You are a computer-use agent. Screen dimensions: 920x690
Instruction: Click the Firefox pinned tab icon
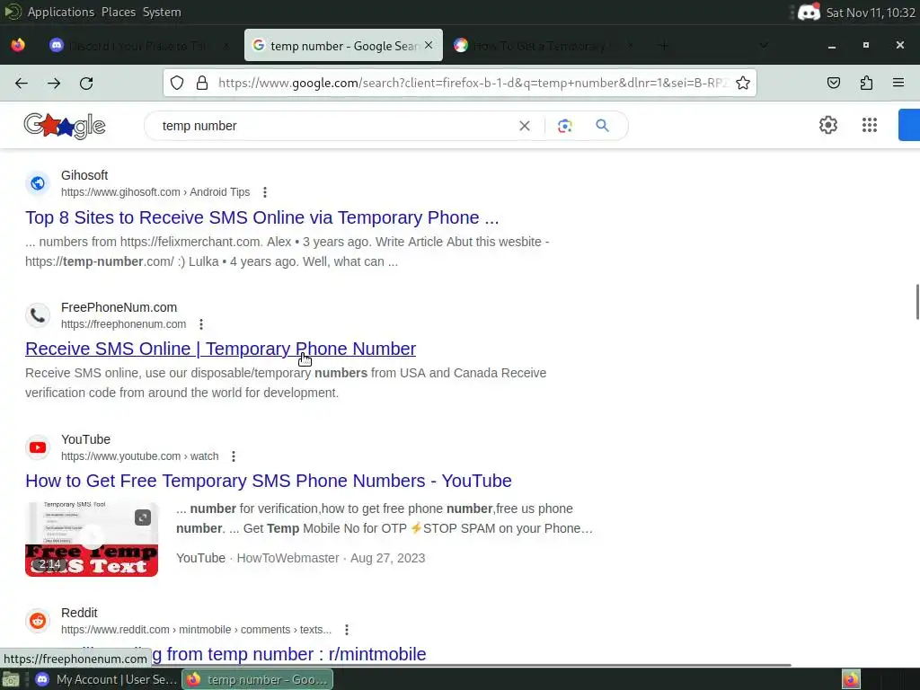pos(18,45)
